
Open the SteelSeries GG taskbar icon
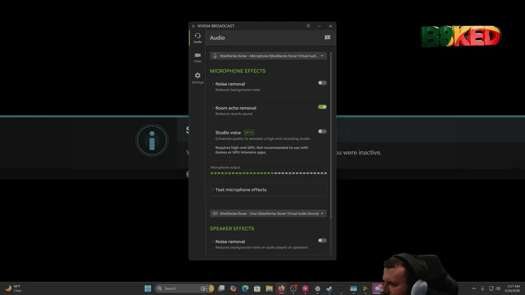[317, 288]
